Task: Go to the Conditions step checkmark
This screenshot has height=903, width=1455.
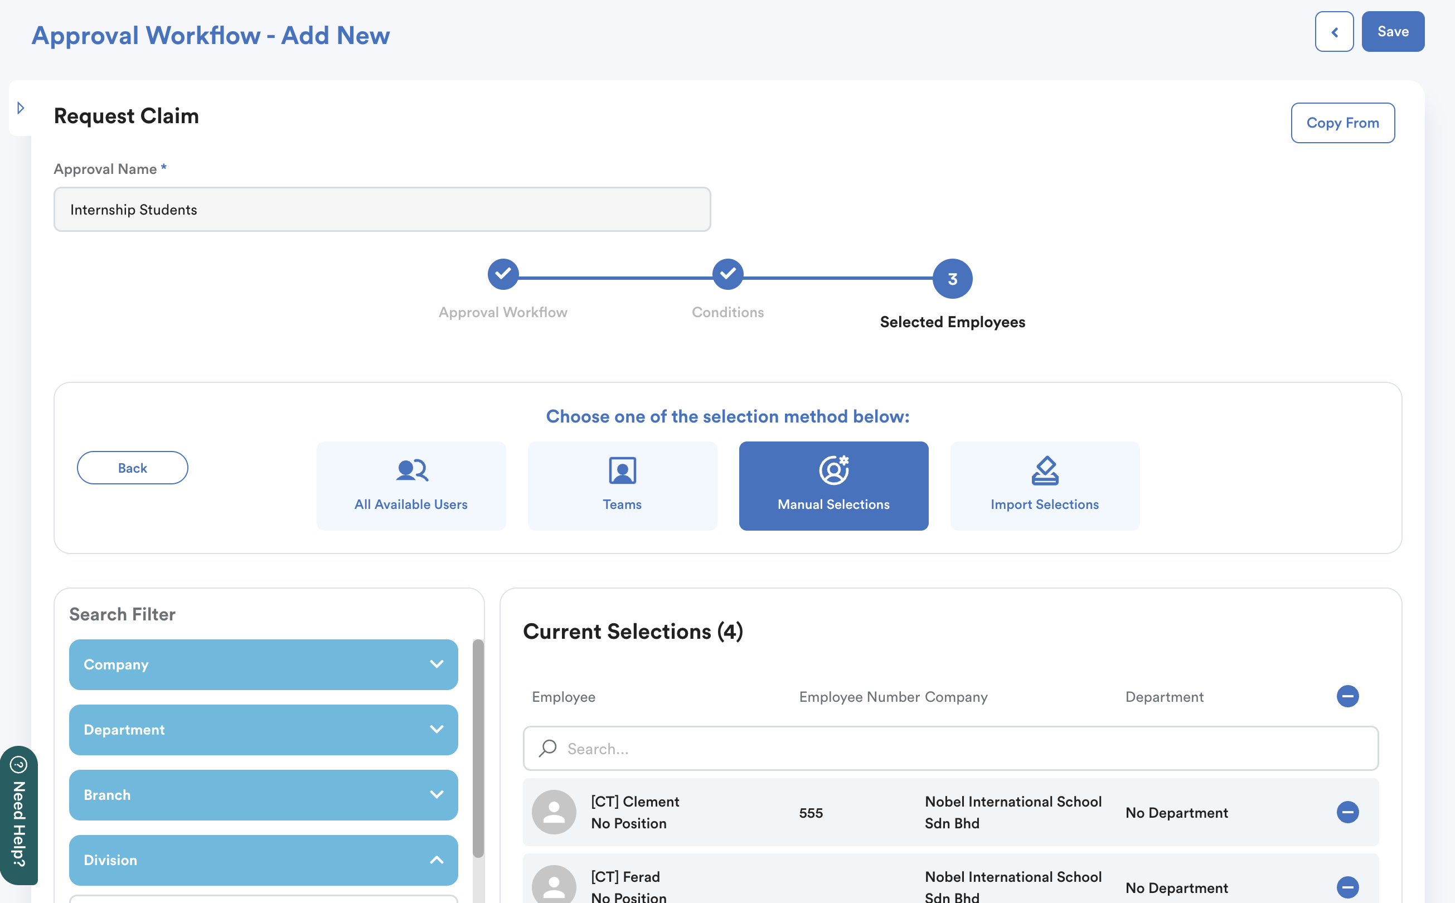Action: coord(727,274)
